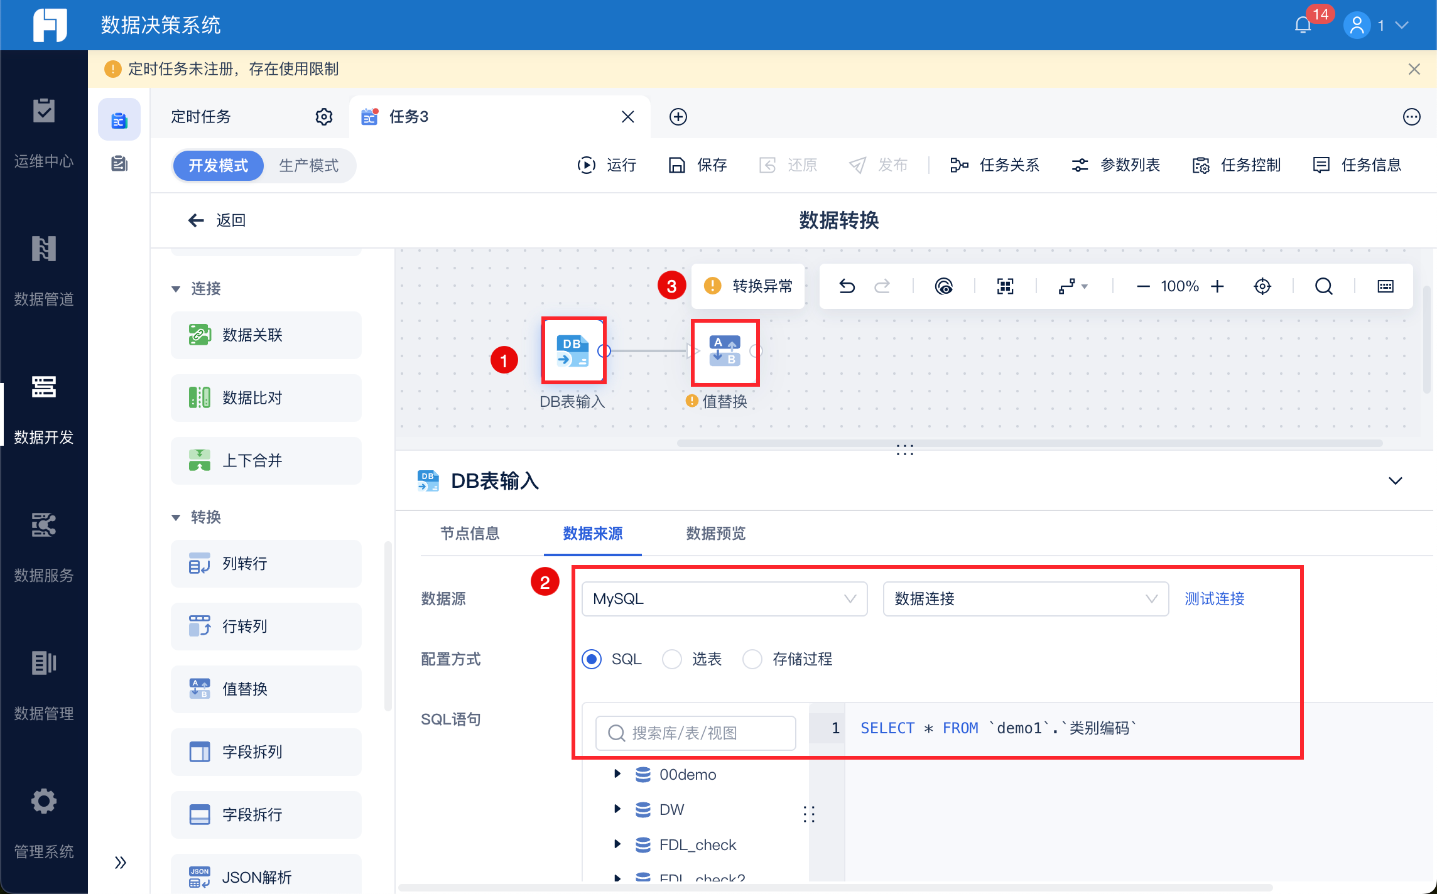Viewport: 1437px width, 894px height.
Task: Select the 选表 radio button
Action: (672, 659)
